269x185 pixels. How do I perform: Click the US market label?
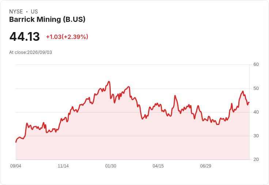click(34, 12)
